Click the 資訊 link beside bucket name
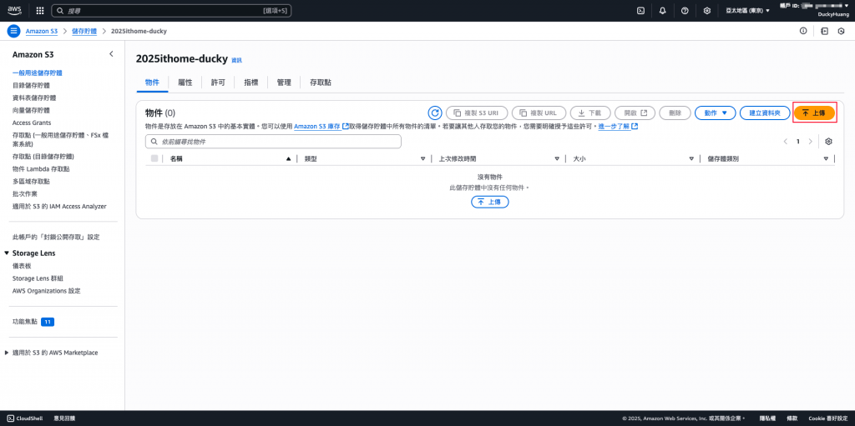This screenshot has height=426, width=855. click(236, 60)
